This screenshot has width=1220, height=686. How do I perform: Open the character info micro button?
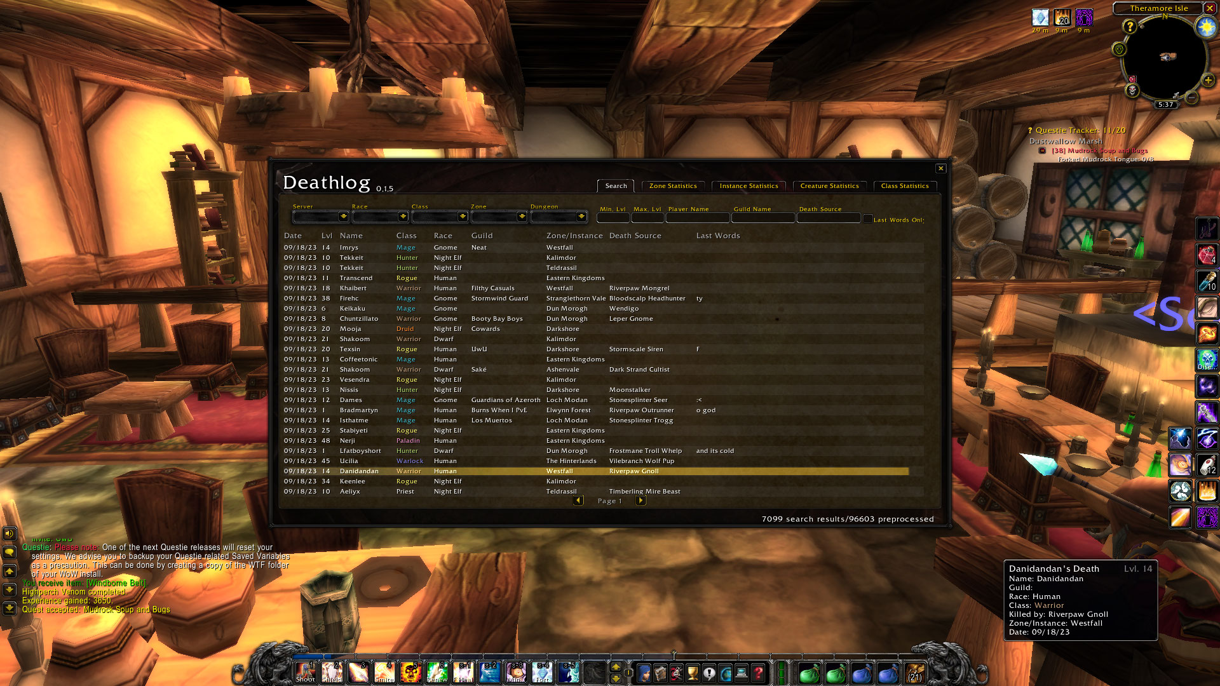pos(644,673)
